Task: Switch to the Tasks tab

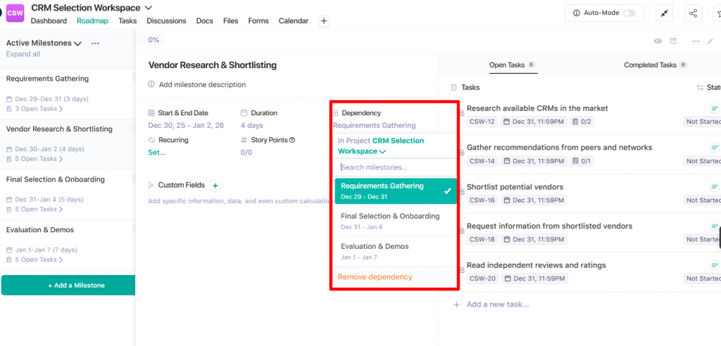Action: pos(127,20)
